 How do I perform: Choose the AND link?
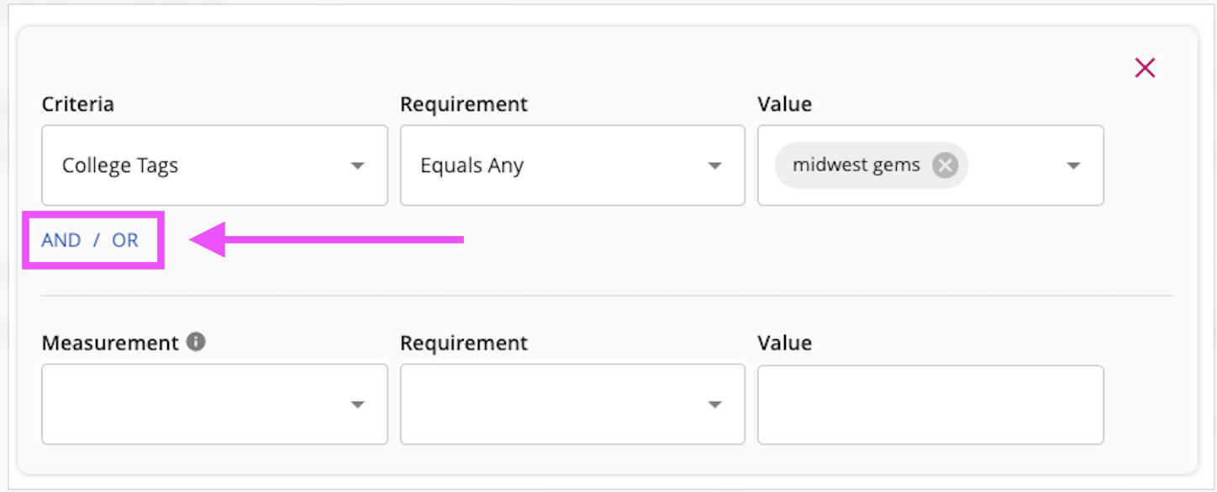(61, 240)
